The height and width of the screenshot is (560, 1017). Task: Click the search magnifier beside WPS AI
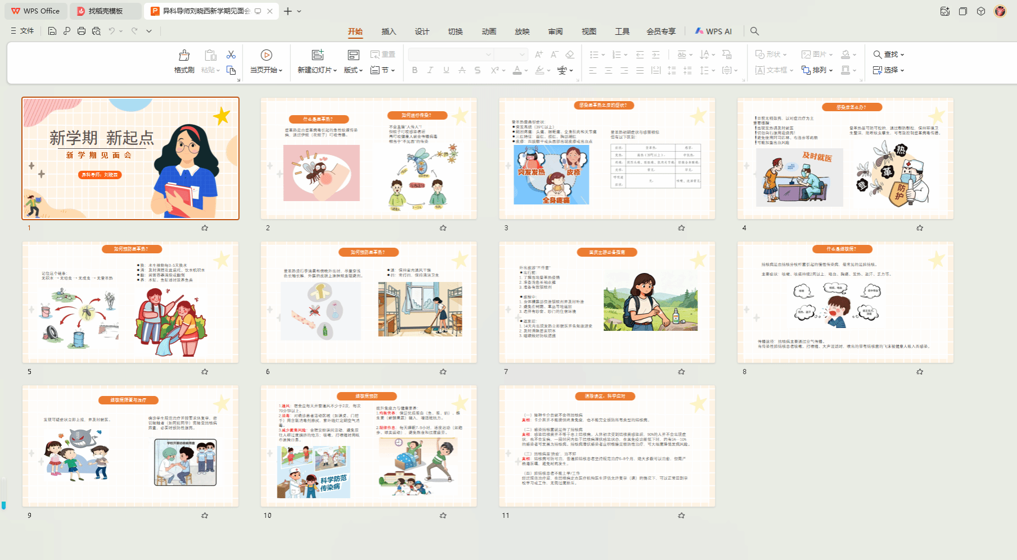(x=754, y=31)
